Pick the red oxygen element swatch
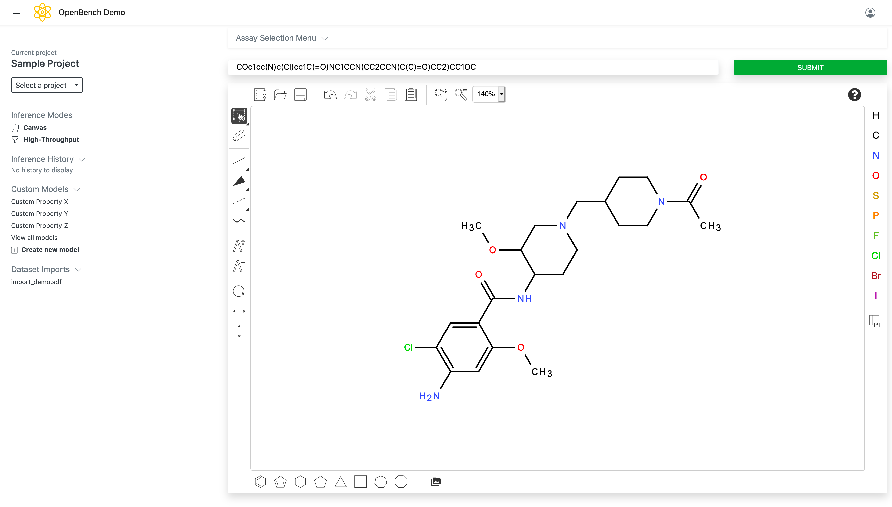The width and height of the screenshot is (892, 507). pyautogui.click(x=875, y=176)
